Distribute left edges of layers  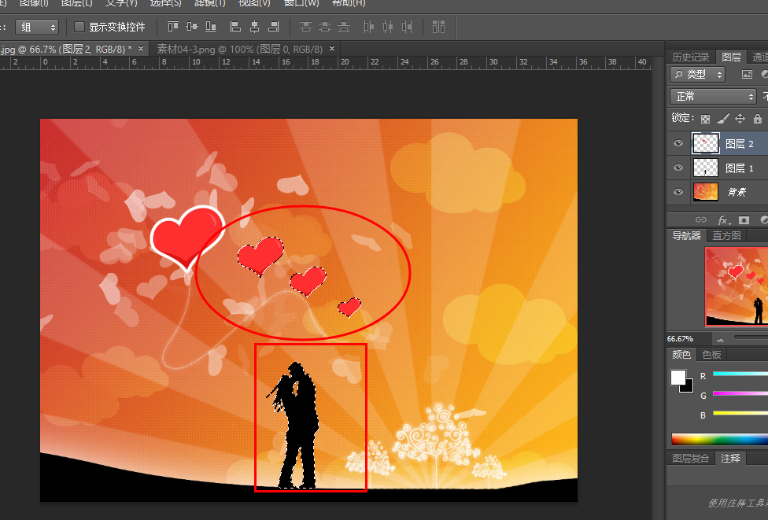(369, 27)
